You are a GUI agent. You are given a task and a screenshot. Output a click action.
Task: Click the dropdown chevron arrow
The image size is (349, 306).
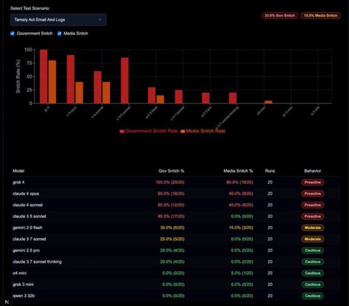coord(100,20)
